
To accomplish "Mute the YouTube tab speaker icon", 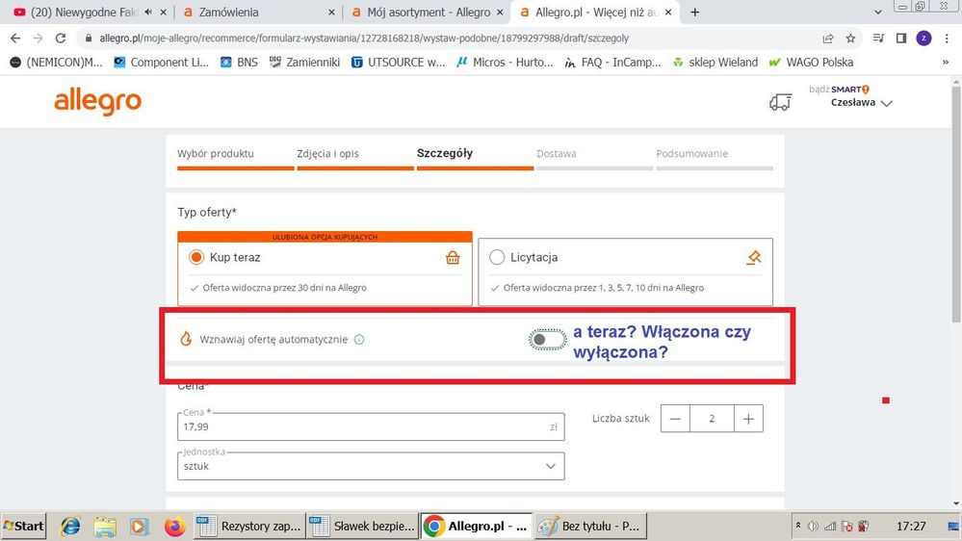I will click(148, 12).
